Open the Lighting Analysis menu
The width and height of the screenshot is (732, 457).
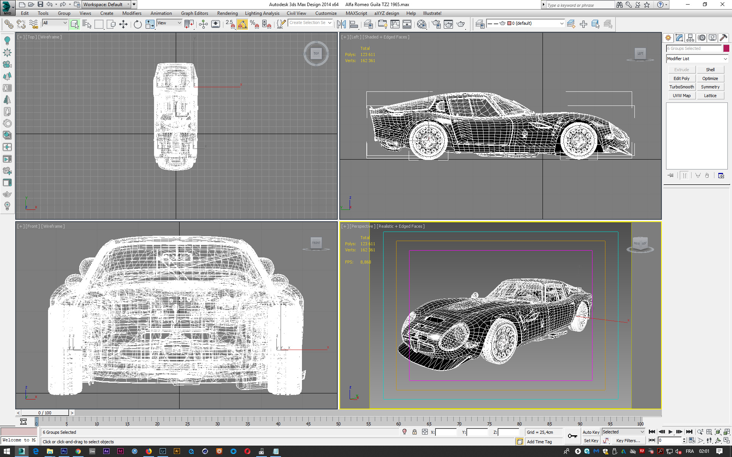(x=262, y=13)
